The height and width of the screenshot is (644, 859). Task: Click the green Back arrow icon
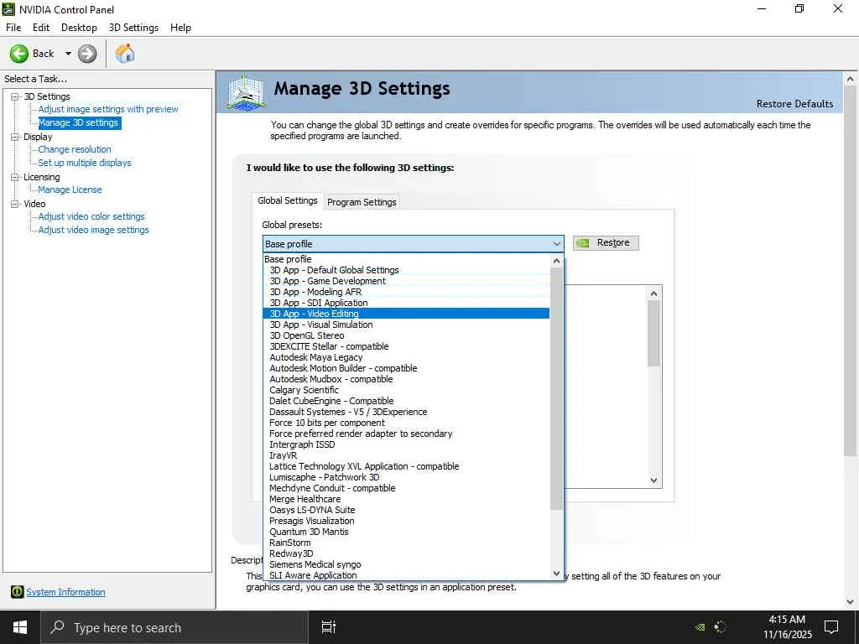tap(19, 54)
